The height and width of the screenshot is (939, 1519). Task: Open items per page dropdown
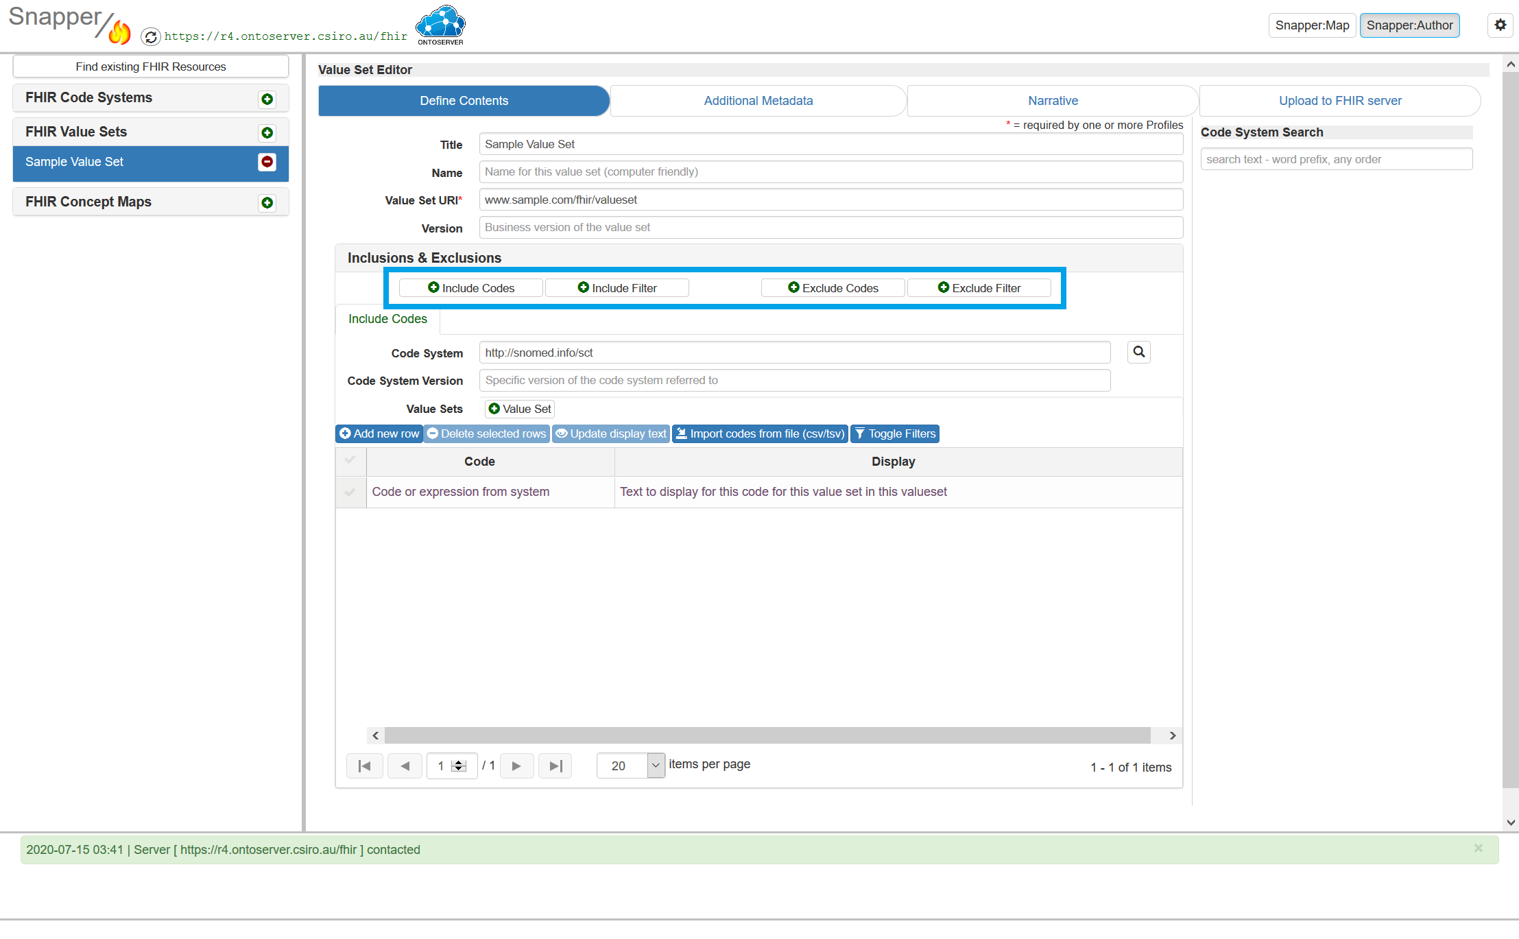click(656, 765)
